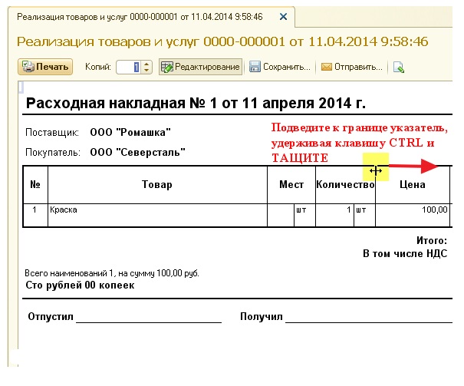Click the quantity cell with value 1
464x386 pixels.
pos(334,215)
